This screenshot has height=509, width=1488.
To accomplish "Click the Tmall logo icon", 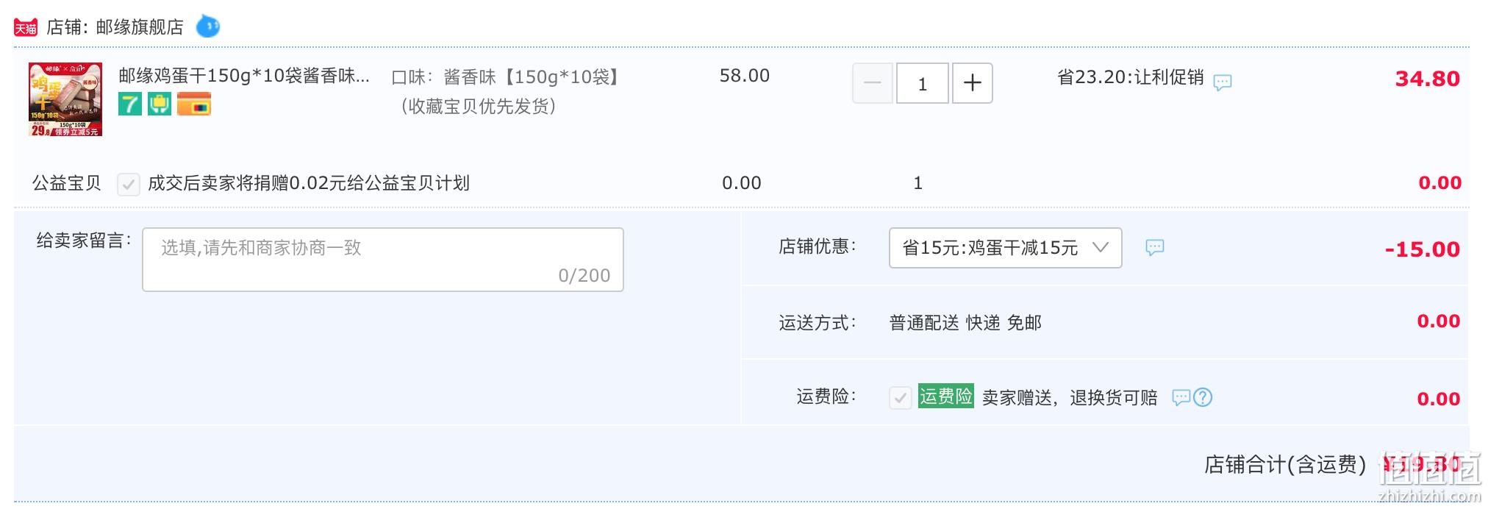I will click(x=26, y=28).
